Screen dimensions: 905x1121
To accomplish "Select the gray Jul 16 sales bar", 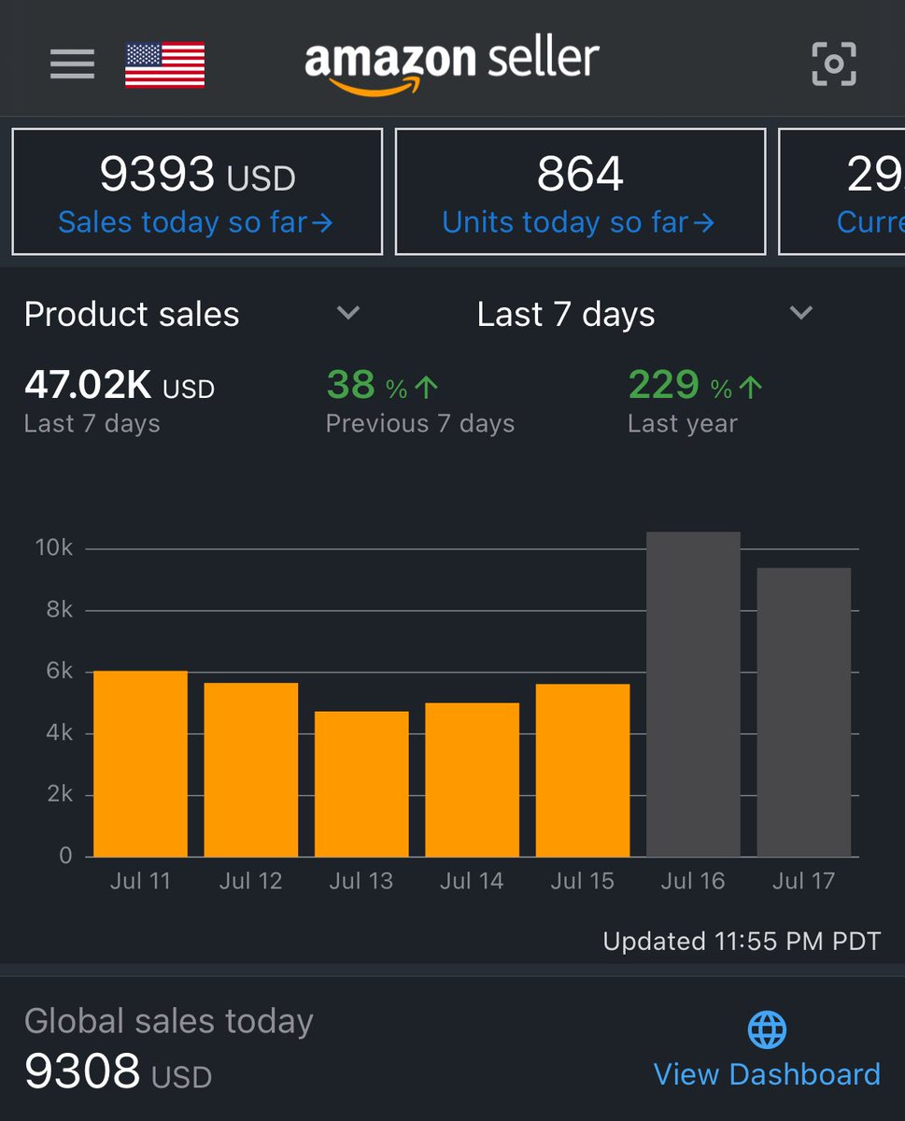I will tap(693, 695).
